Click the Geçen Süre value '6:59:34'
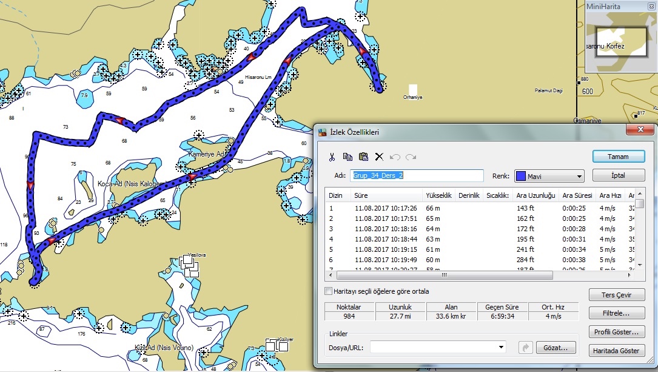Image resolution: width=658 pixels, height=372 pixels. (502, 316)
